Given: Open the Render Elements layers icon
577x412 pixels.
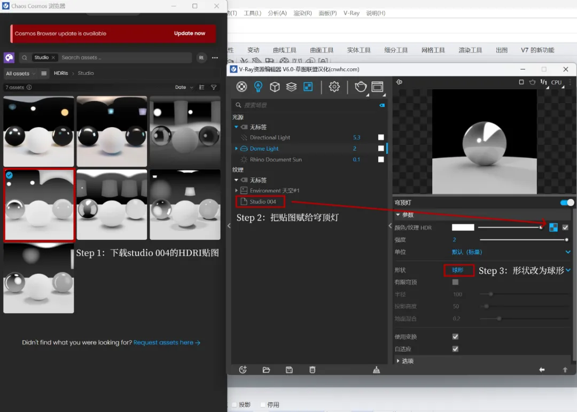Looking at the screenshot, I should [x=291, y=87].
